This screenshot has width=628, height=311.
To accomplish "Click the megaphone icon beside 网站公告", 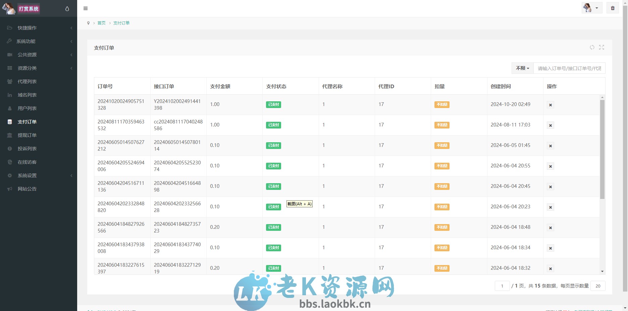I will click(x=9, y=189).
